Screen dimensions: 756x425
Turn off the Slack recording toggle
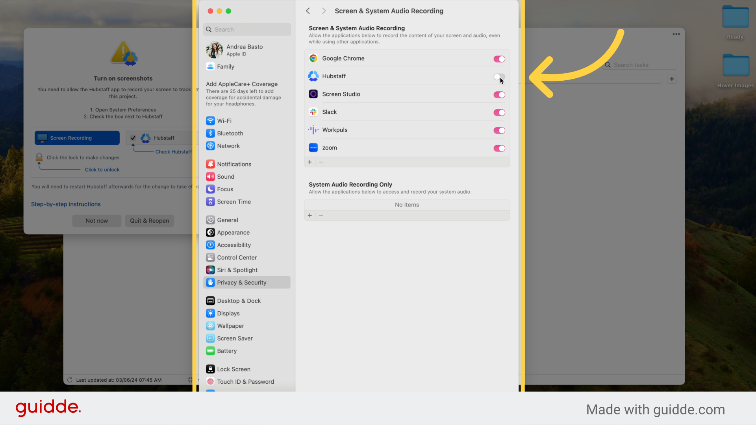(499, 113)
